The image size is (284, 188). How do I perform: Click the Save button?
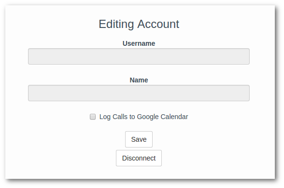tap(139, 139)
